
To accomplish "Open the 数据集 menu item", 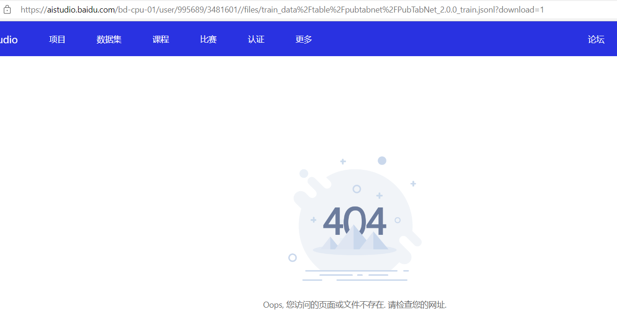I will pos(109,39).
